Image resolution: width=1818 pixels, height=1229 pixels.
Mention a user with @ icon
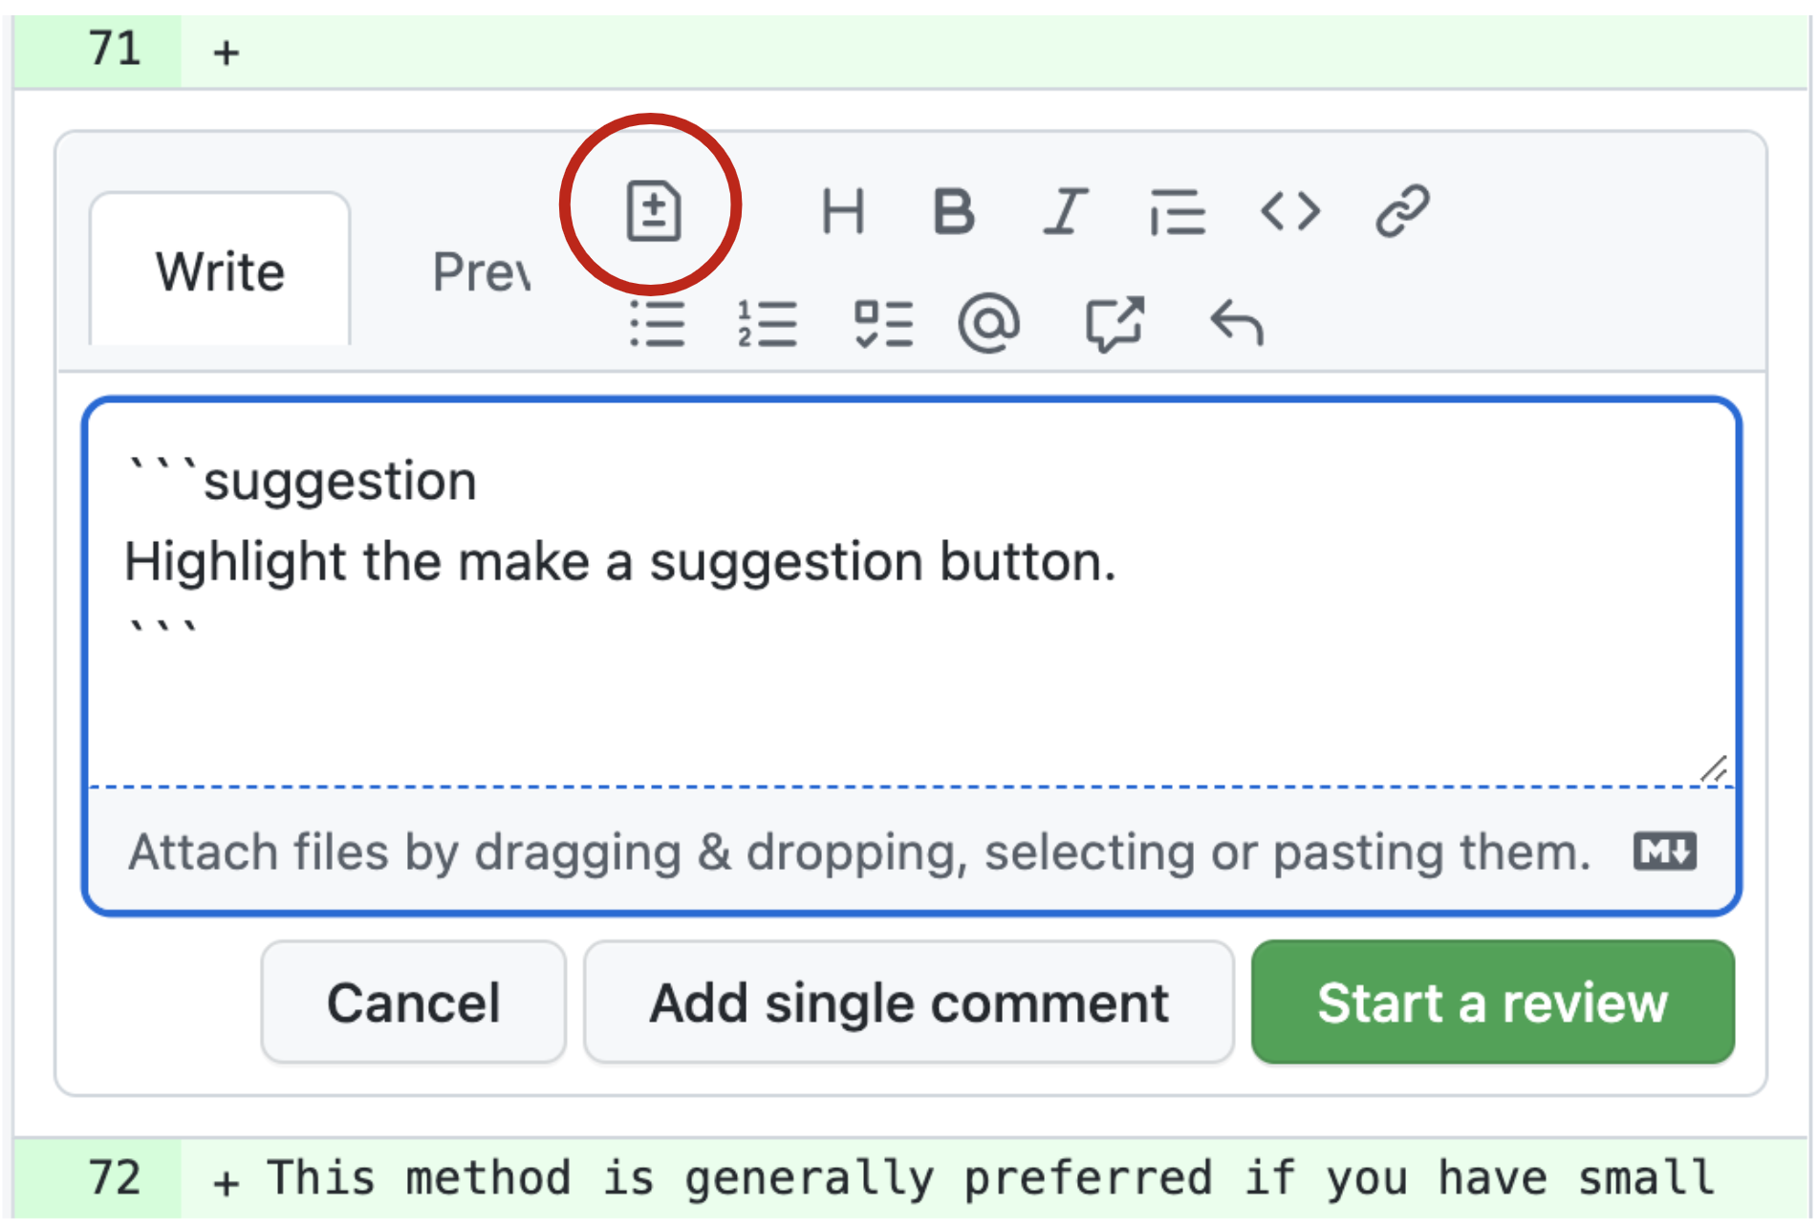click(x=989, y=324)
